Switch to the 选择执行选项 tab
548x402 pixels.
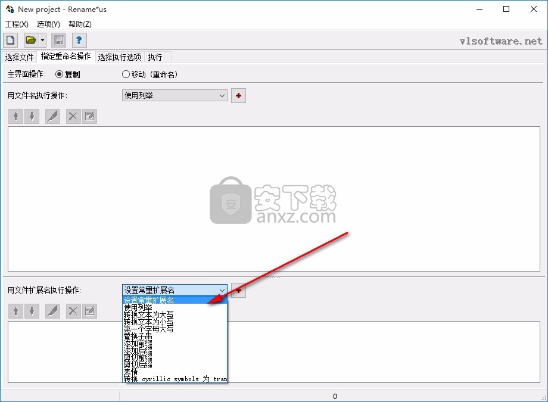click(120, 57)
